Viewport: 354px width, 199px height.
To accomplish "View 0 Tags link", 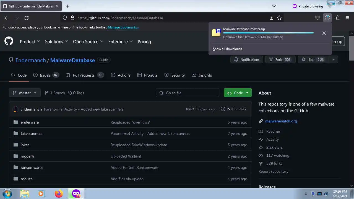I will 76,93.
